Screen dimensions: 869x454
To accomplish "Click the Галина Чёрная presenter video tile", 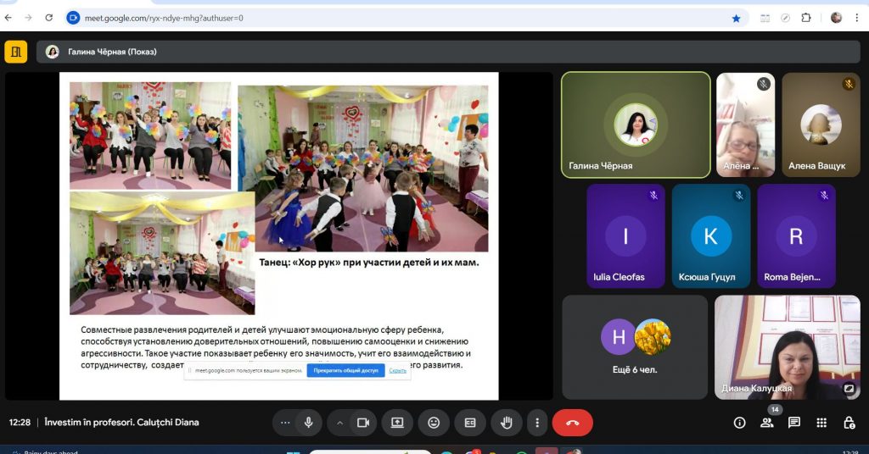I will coord(636,125).
